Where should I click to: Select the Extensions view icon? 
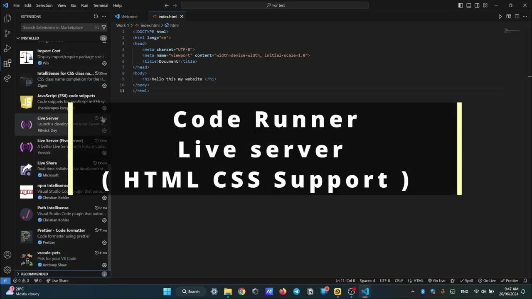point(7,64)
